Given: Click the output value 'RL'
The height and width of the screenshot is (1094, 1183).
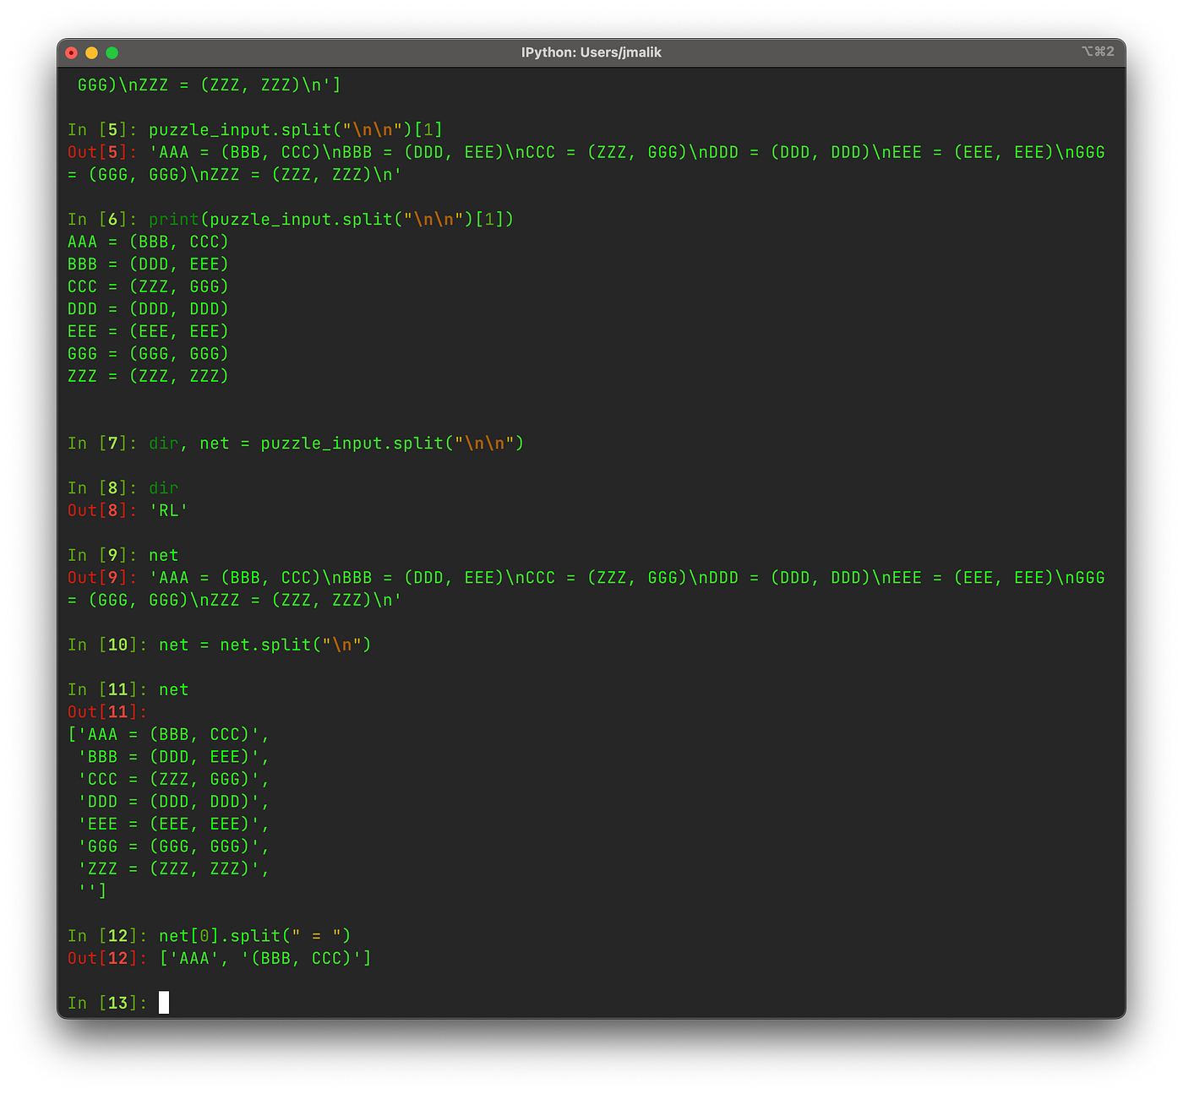Looking at the screenshot, I should point(169,510).
